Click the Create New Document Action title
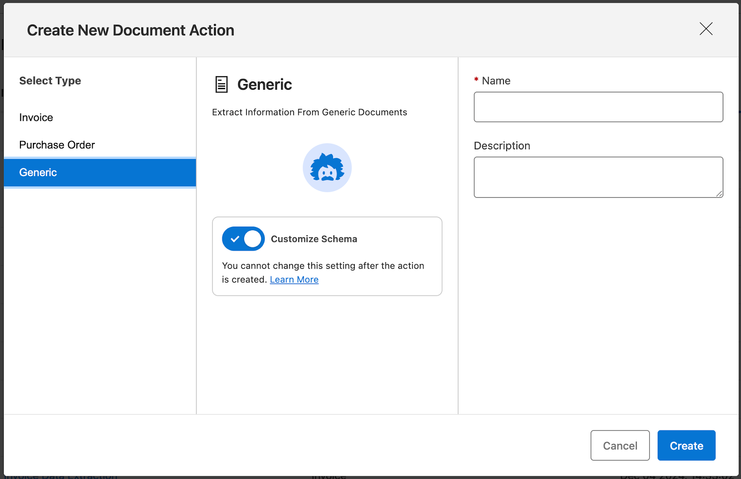 (x=130, y=30)
